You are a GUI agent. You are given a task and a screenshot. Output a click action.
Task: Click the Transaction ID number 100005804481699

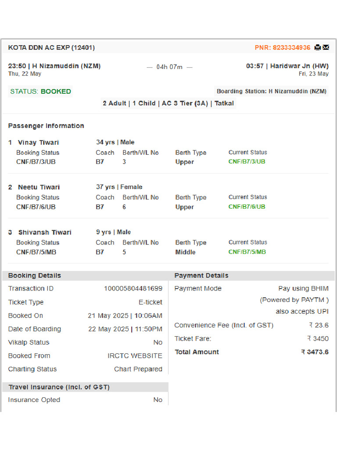point(133,289)
